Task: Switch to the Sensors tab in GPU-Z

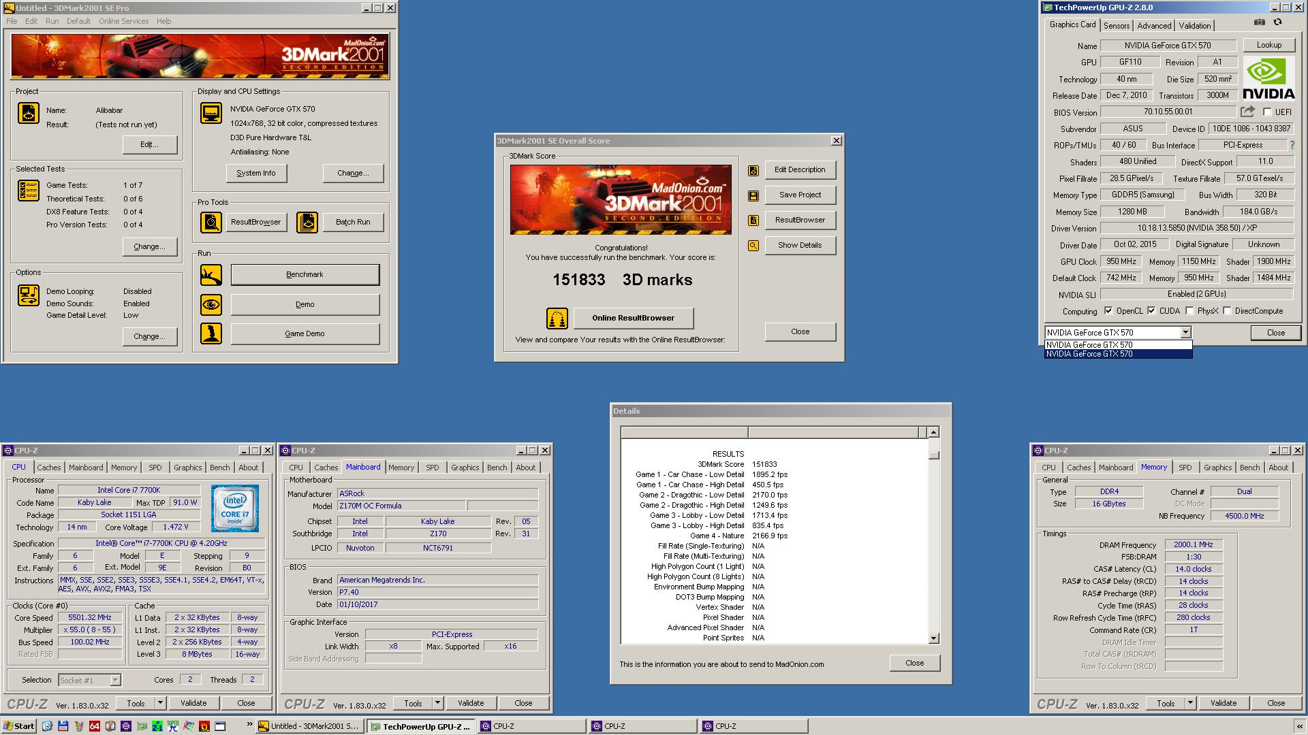Action: pos(1117,26)
